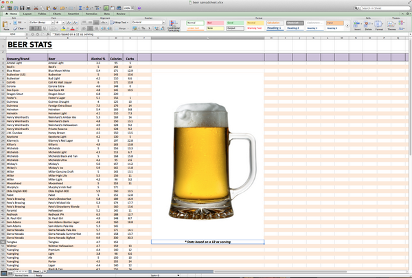412x278 pixels.
Task: Switch to Page Layout View in status bar
Action: coord(10,273)
